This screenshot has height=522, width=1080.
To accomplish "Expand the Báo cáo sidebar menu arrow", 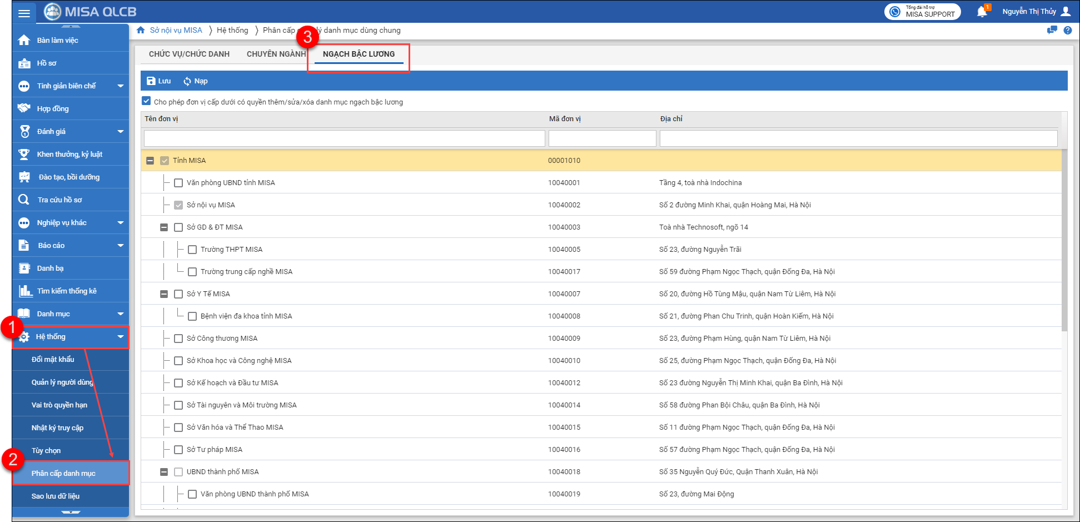I will click(x=121, y=245).
